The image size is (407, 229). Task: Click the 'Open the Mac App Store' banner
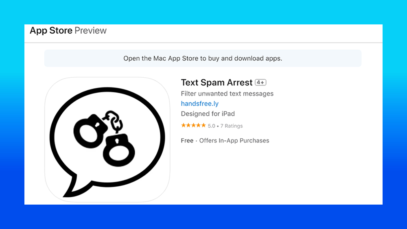click(203, 58)
